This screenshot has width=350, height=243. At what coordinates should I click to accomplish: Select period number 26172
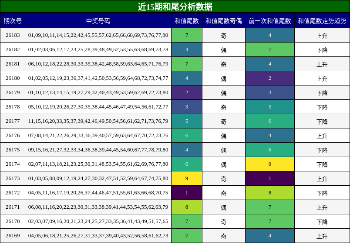pyautogui.click(x=13, y=193)
